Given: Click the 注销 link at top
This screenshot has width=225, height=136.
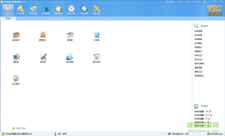Looking at the screenshot, I should pos(188,2).
